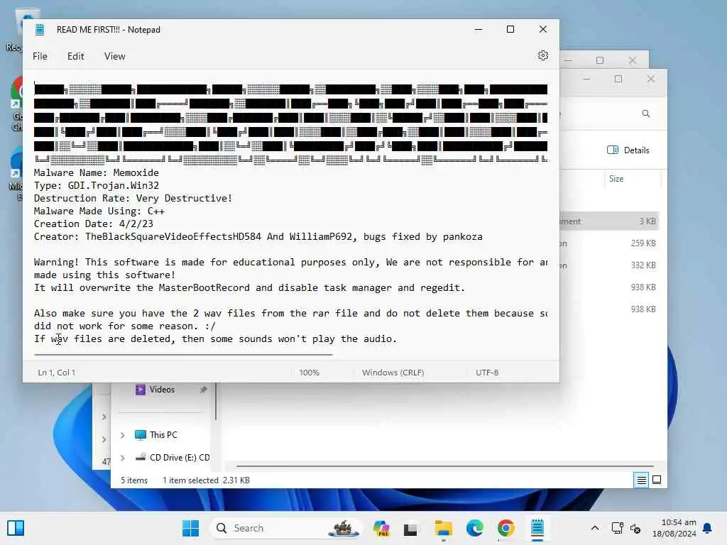This screenshot has width=727, height=545.
Task: Switch Explorer to large thumbnails view
Action: point(657,480)
